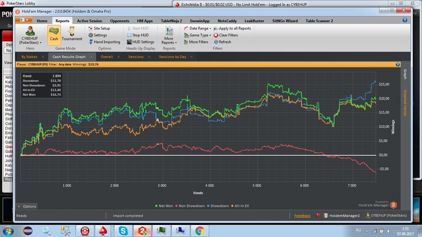Viewport: 422px width, 237px height.
Task: Open the NoteCaddy tab
Action: (227, 20)
